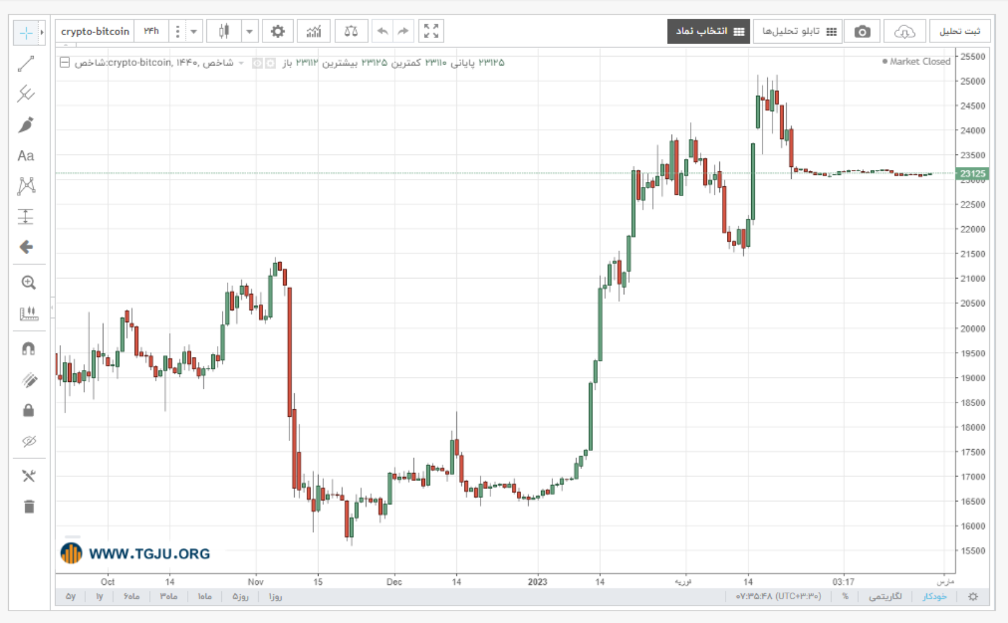Screen dimensions: 1008x623
Task: Click the انتخاب نماد button
Action: pyautogui.click(x=709, y=31)
